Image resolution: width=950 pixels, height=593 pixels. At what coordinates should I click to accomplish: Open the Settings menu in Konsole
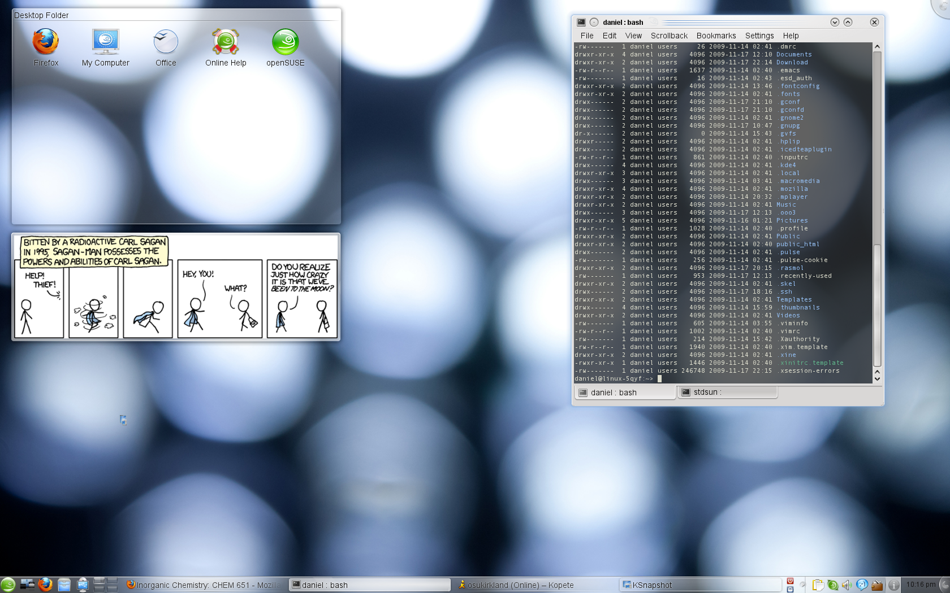click(759, 36)
